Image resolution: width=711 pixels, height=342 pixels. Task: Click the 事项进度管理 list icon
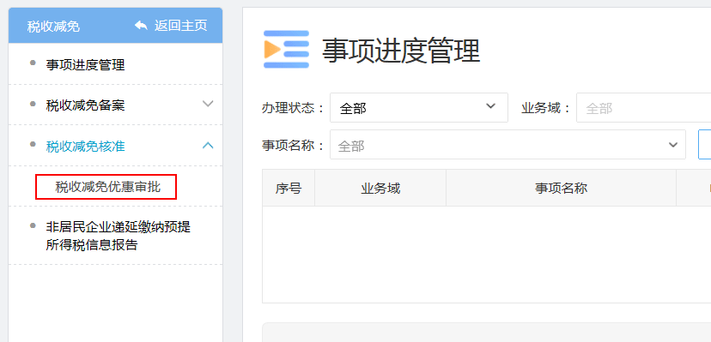click(x=286, y=50)
